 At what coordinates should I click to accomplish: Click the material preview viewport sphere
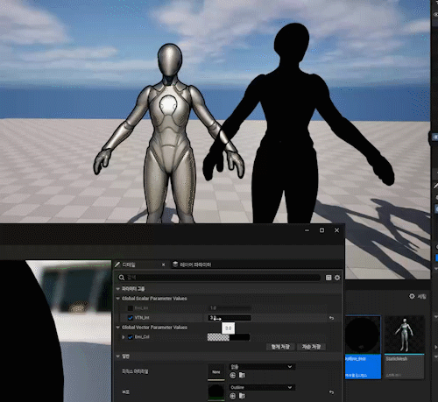(31, 331)
